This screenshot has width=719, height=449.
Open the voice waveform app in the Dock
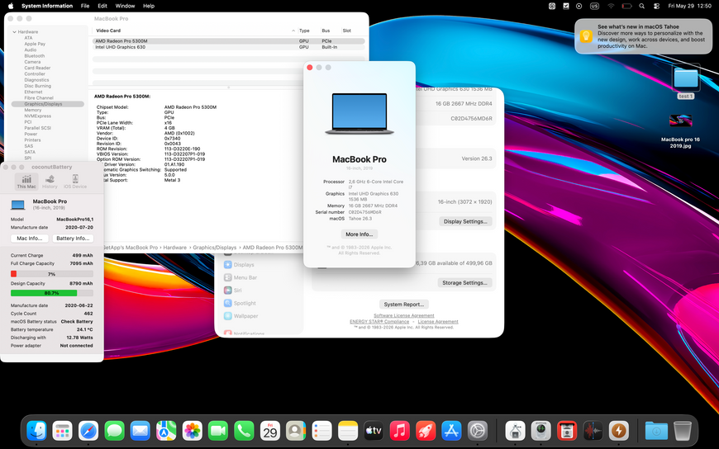(x=593, y=431)
